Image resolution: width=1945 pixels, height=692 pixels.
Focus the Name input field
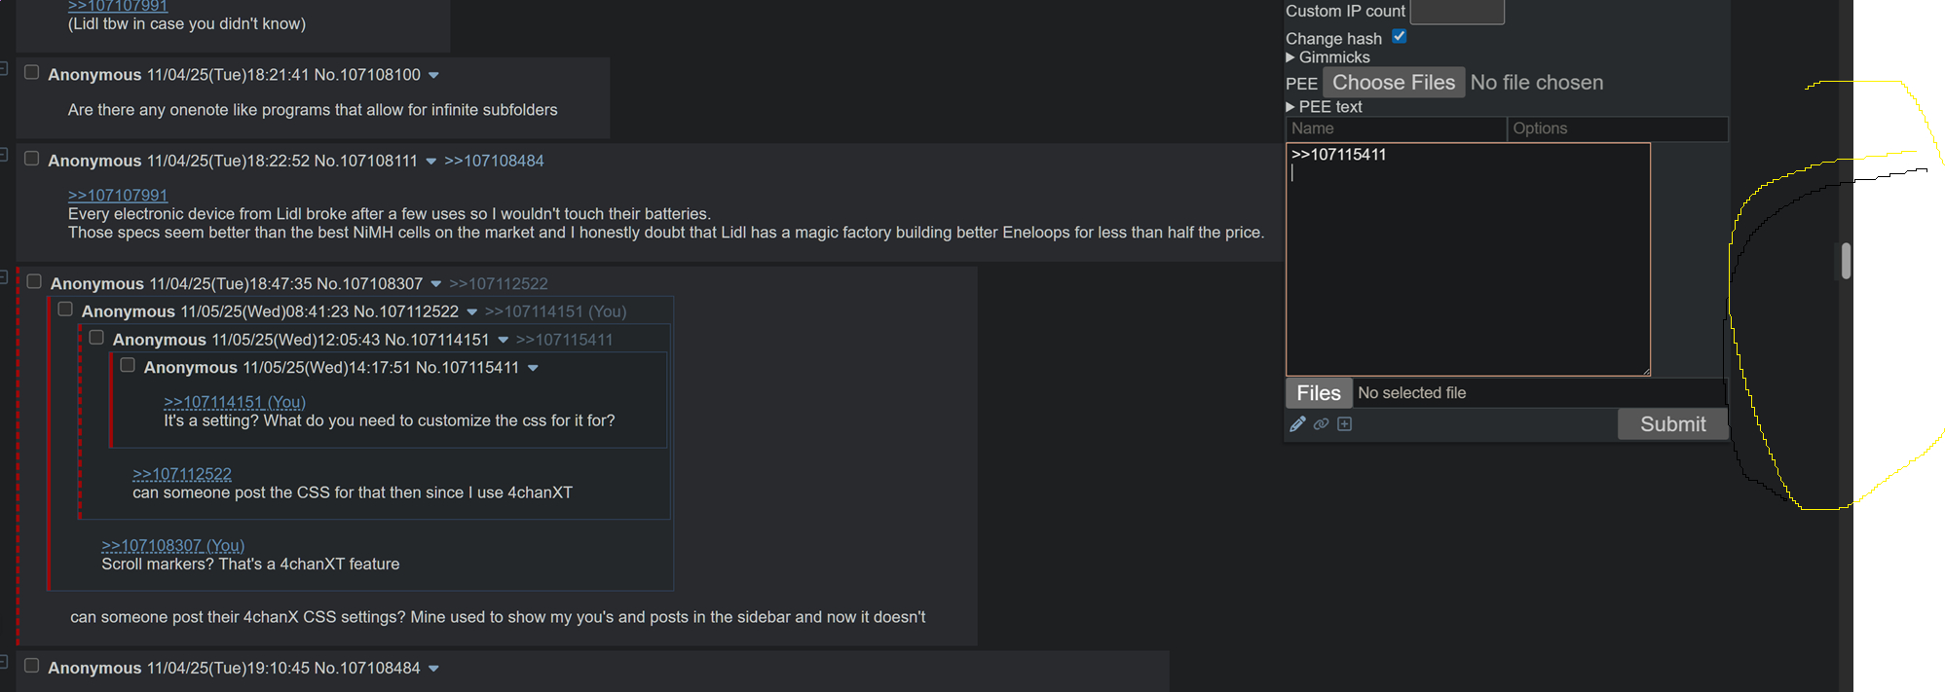(1396, 128)
